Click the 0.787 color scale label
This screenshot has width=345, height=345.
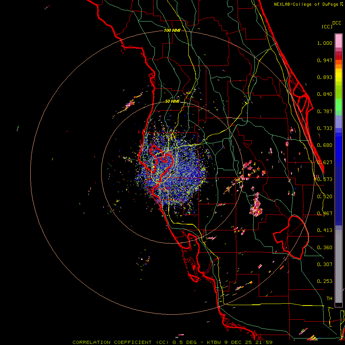coord(325,111)
